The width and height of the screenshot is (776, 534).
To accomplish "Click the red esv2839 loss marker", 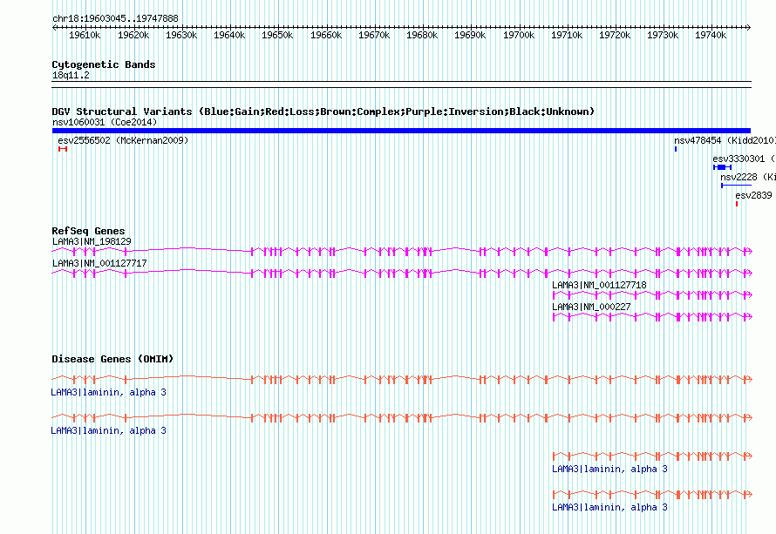I will [x=737, y=204].
